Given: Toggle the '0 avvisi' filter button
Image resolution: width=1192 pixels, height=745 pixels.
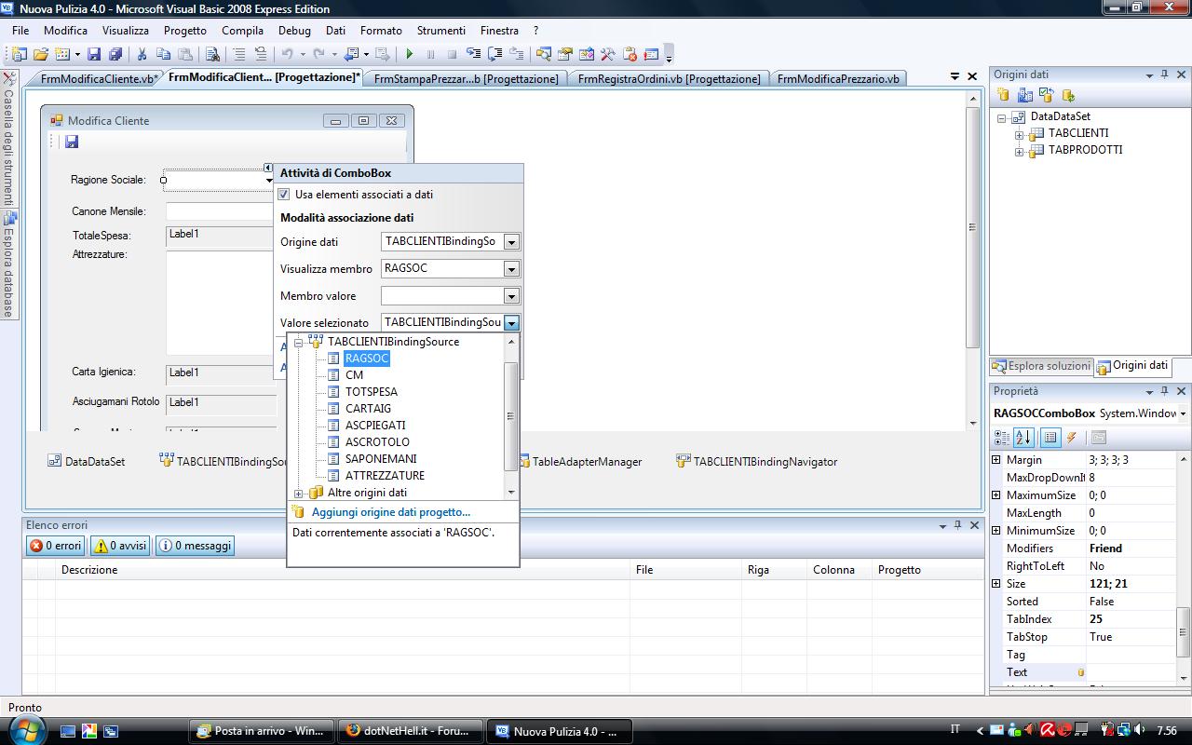Looking at the screenshot, I should 120,546.
